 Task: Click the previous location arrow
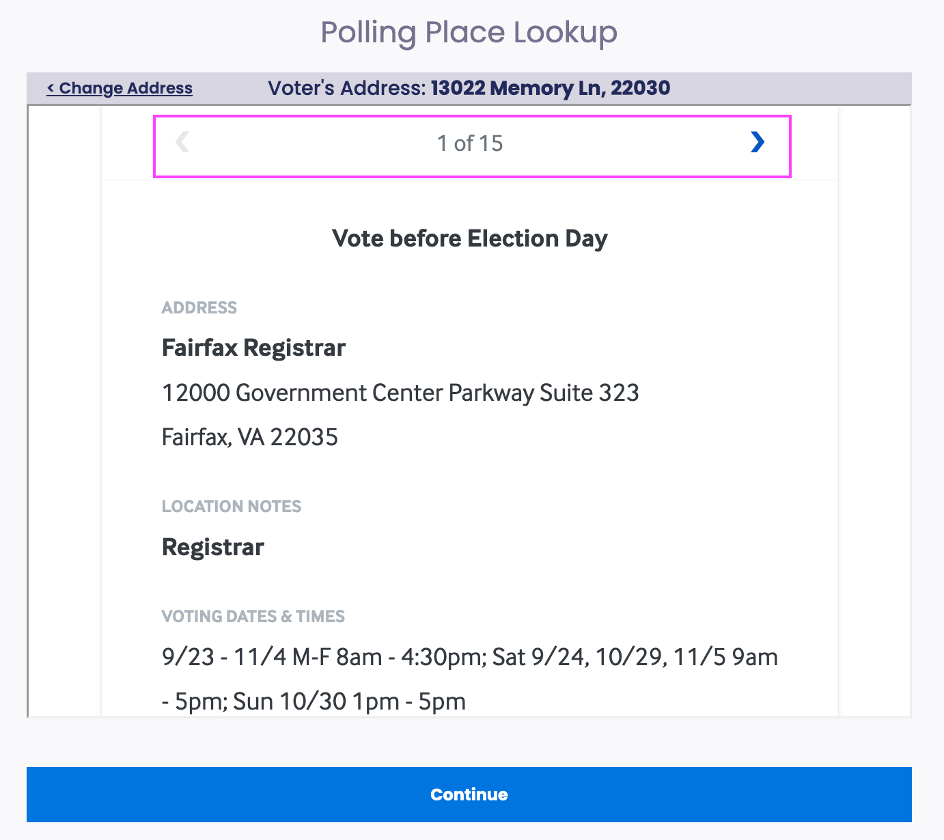click(182, 142)
